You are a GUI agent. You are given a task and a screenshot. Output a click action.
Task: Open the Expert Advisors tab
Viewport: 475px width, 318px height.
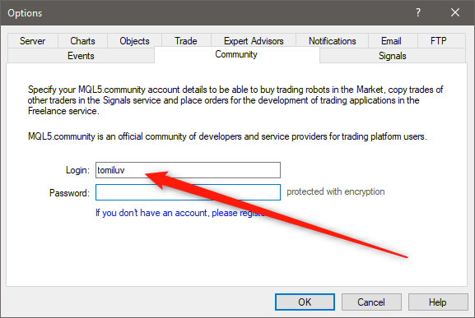point(254,41)
